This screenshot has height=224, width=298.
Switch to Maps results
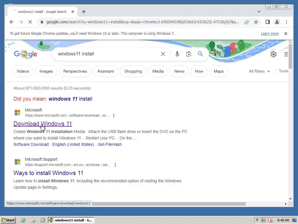tap(219, 71)
